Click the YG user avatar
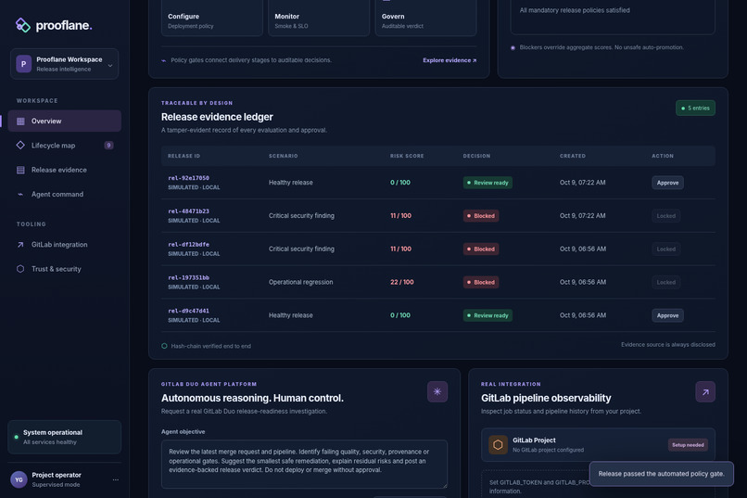 click(x=19, y=479)
